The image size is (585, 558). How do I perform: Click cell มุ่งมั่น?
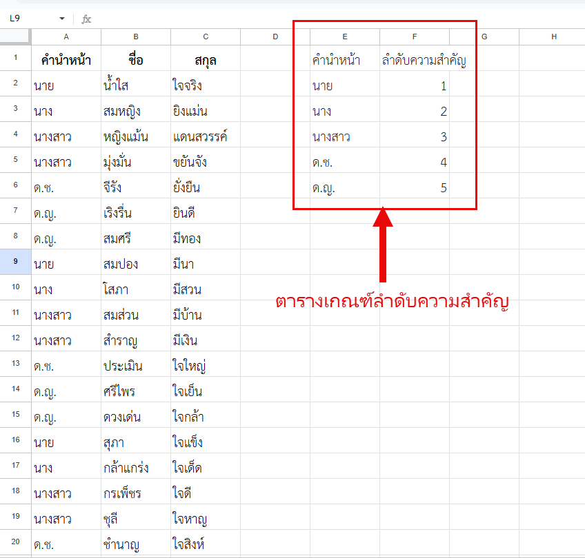[136, 161]
